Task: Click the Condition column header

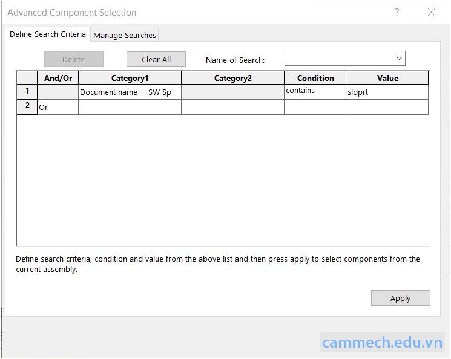Action: click(315, 78)
